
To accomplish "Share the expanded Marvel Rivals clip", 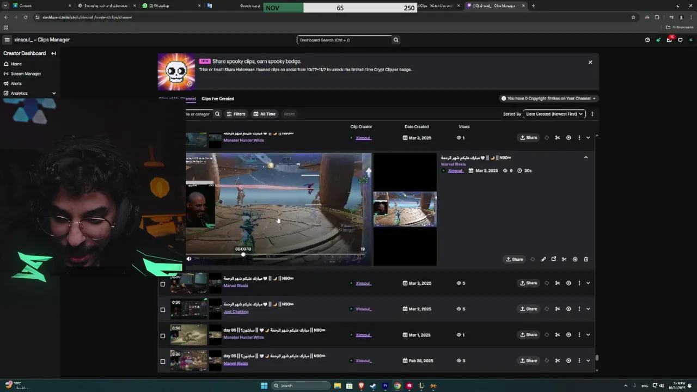I will (x=514, y=259).
